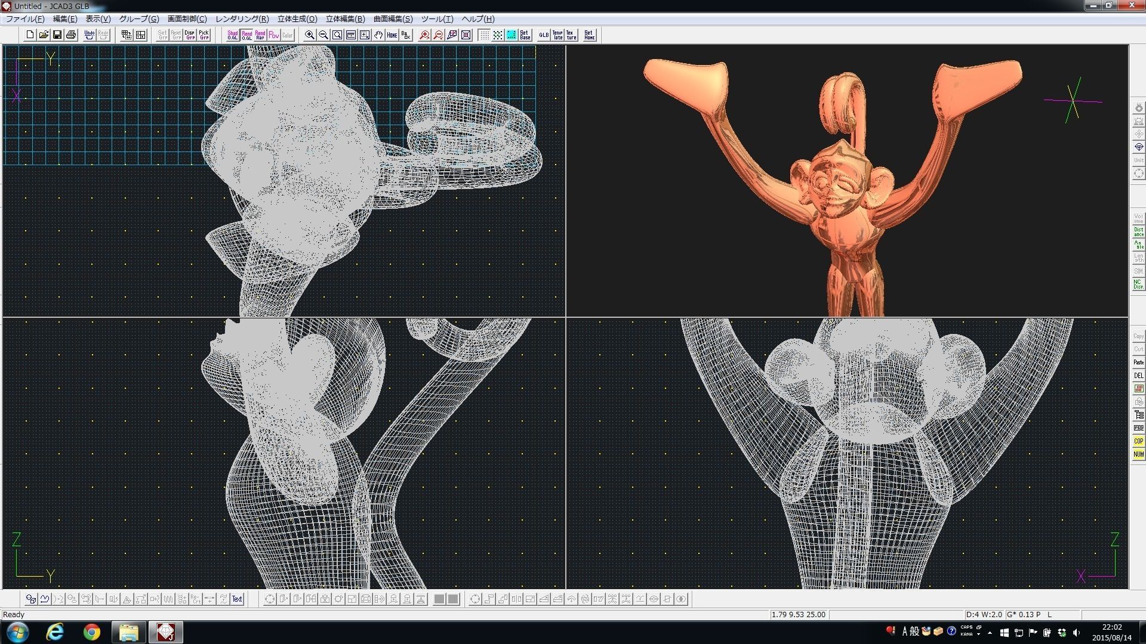Click the Disp Grp toolbar icon
This screenshot has height=644, width=1146.
[190, 35]
